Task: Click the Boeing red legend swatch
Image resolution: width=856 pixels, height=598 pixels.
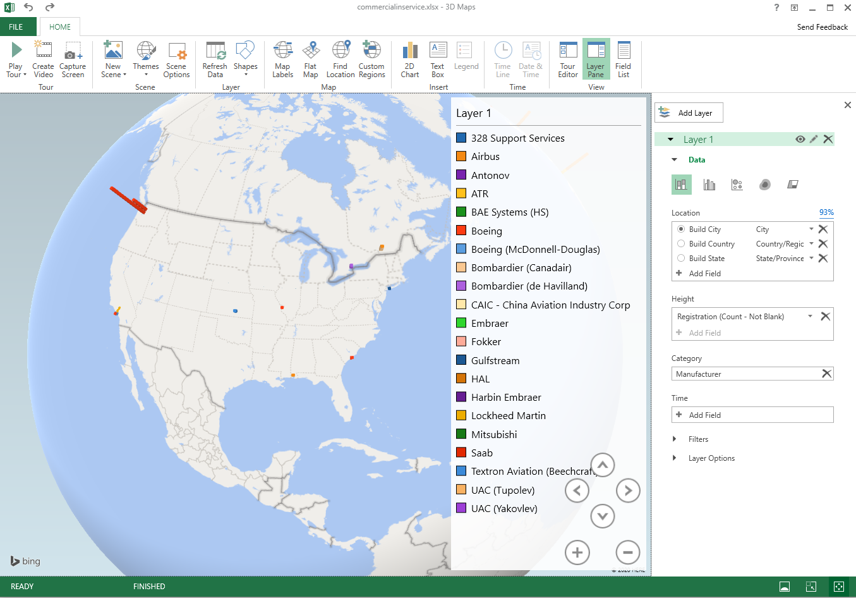Action: (x=461, y=231)
